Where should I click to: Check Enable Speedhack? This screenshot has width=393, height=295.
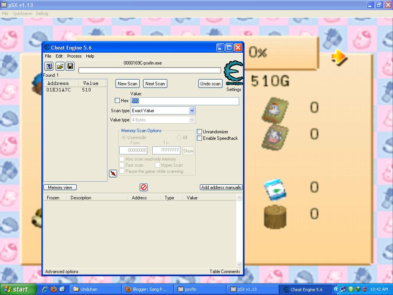[x=200, y=138]
